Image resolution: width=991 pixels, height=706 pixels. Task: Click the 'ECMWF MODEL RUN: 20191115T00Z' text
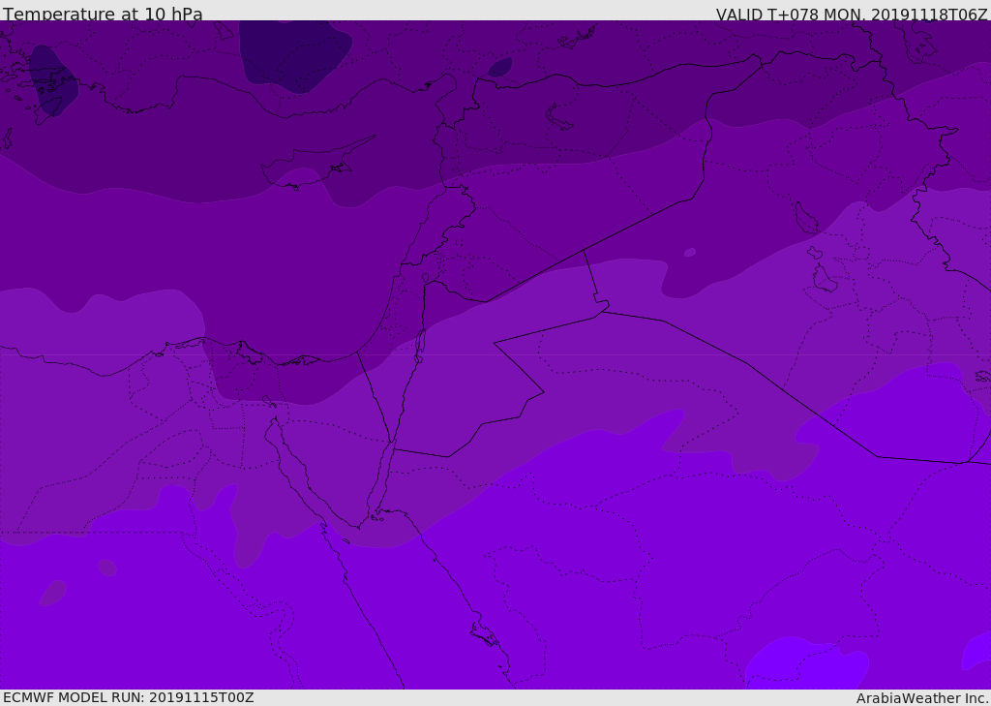(x=129, y=697)
